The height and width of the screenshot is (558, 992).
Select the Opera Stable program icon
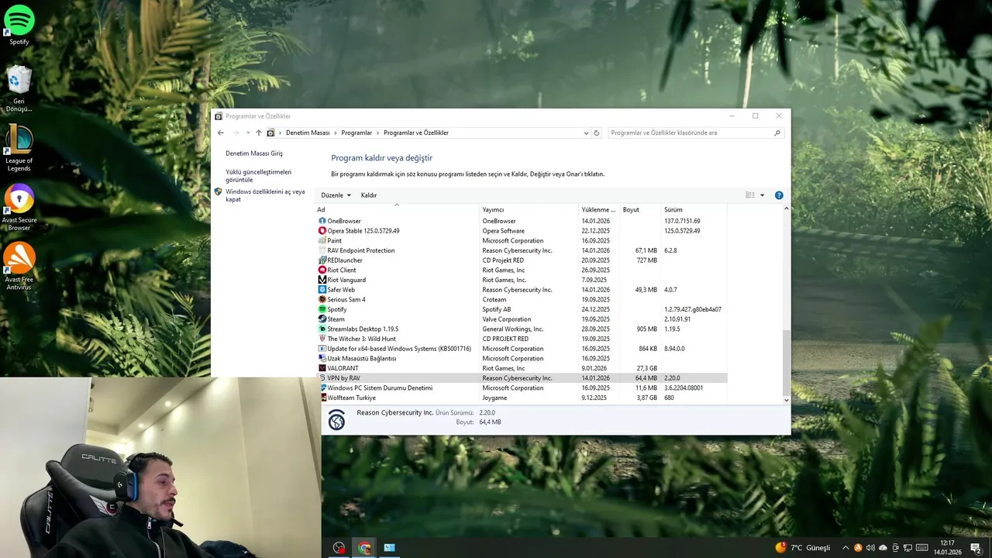click(x=322, y=231)
